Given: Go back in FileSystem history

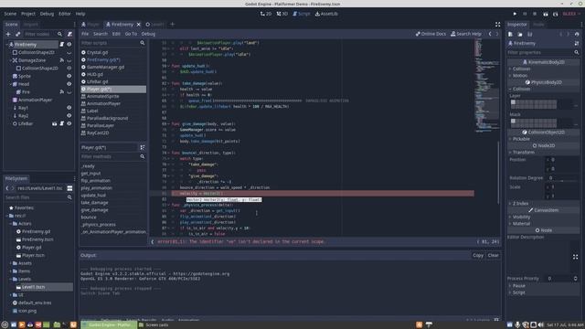Looking at the screenshot, I should point(7,188).
